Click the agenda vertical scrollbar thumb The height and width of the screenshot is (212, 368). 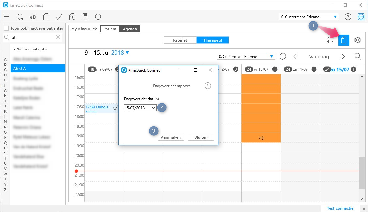coord(362,173)
